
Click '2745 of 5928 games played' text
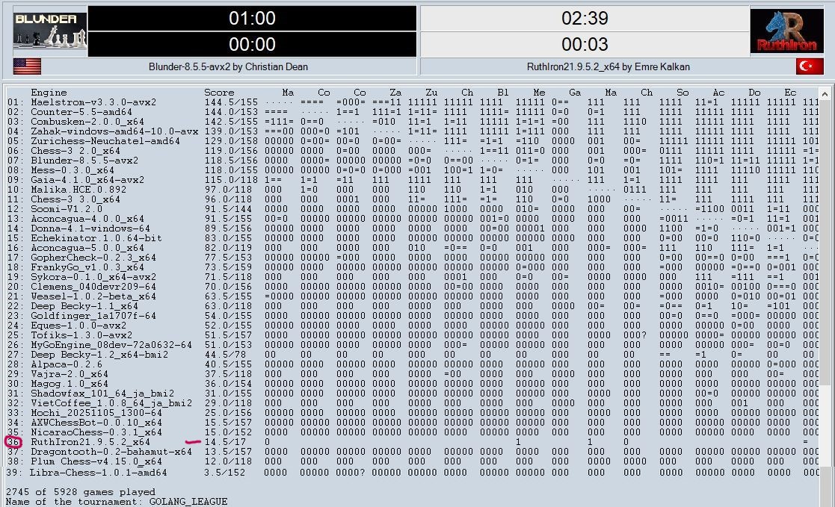coord(81,492)
